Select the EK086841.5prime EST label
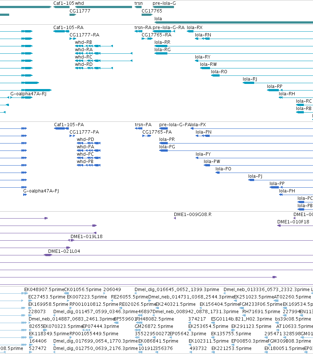Image resolution: width=313 pixels, height=354 pixels. [x=159, y=341]
